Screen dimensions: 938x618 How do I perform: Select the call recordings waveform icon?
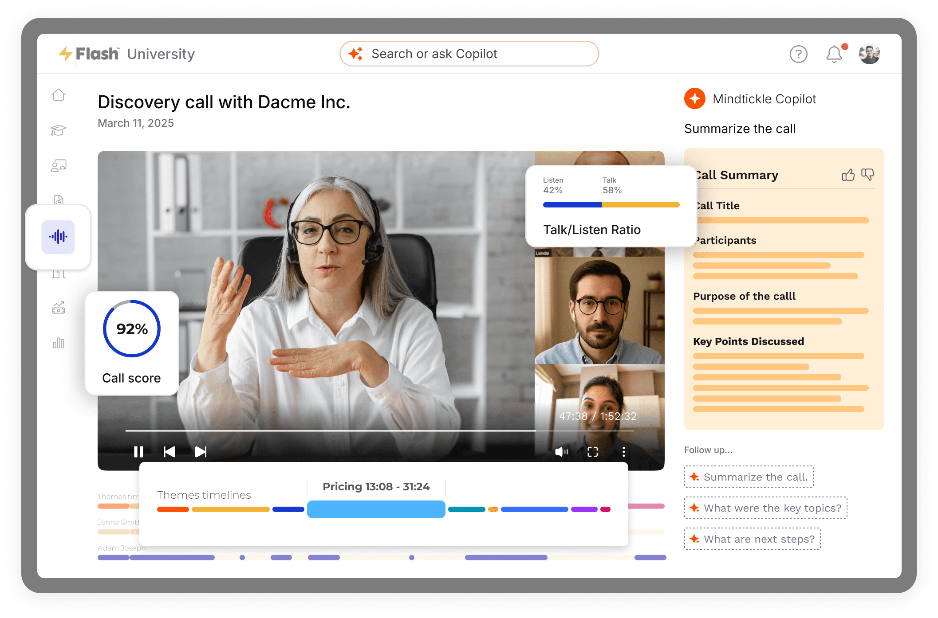pos(58,237)
